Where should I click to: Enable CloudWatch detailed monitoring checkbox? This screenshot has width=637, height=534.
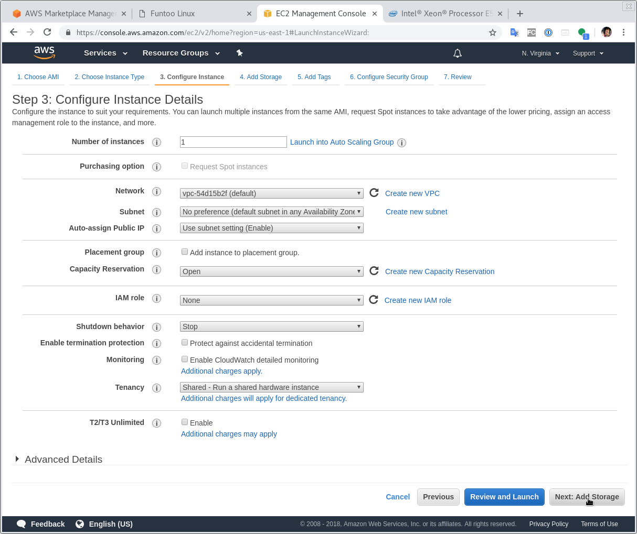coord(185,359)
